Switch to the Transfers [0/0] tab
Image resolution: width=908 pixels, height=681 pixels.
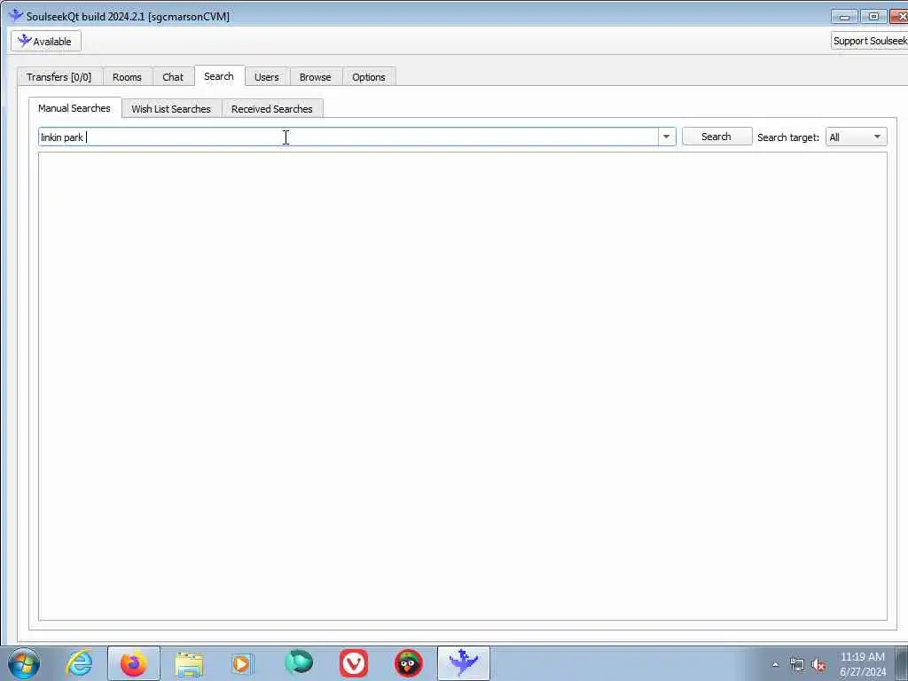(59, 77)
